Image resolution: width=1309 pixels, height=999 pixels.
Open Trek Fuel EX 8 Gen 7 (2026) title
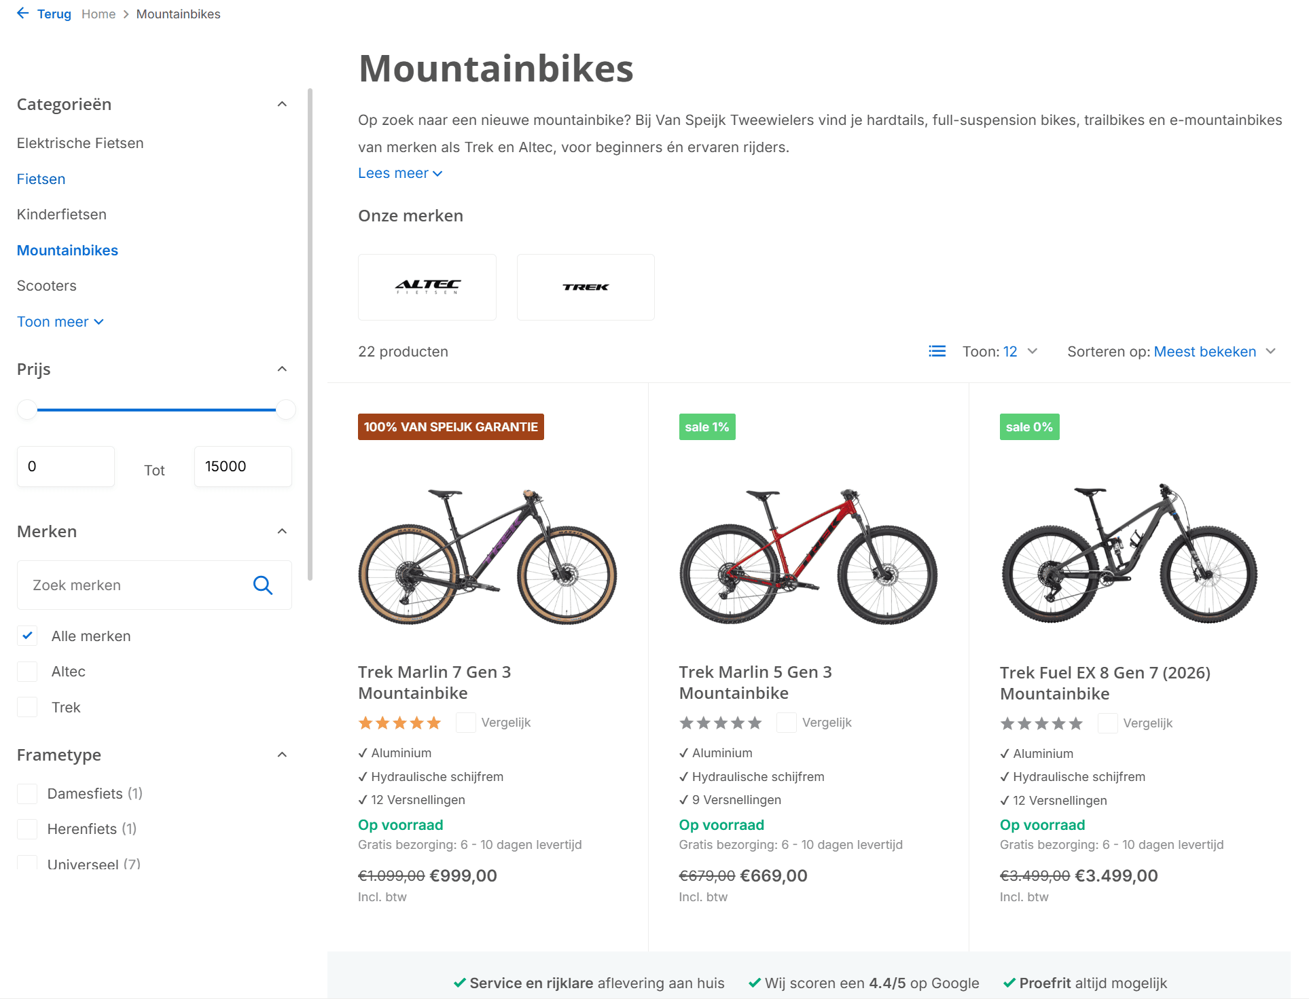[x=1105, y=683]
